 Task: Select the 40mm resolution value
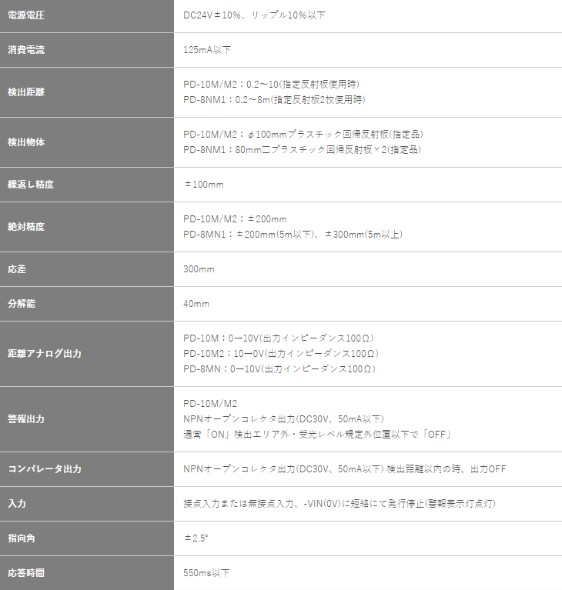tap(196, 304)
